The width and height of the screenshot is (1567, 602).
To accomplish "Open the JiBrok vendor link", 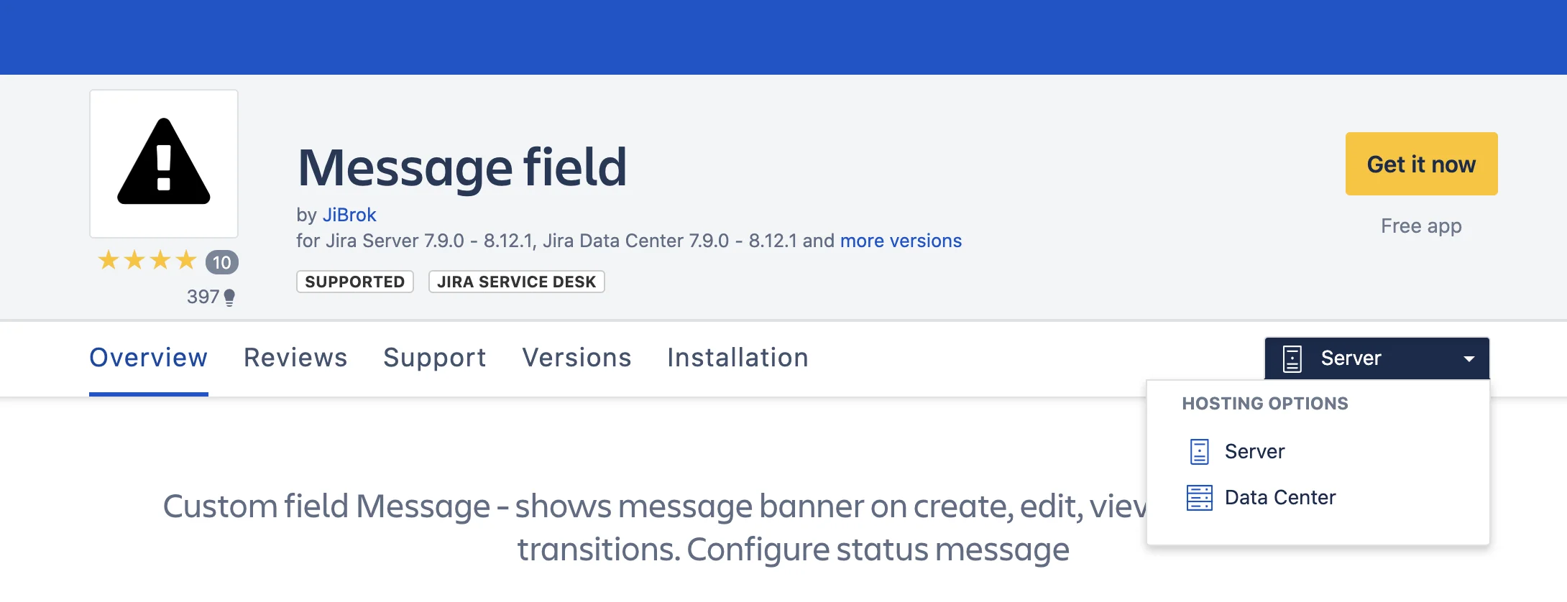I will click(x=349, y=215).
